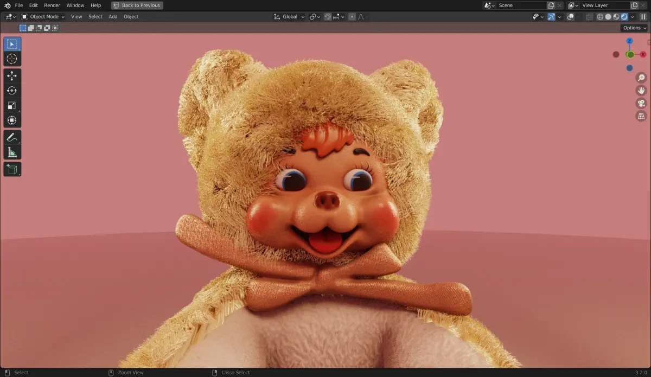Image resolution: width=651 pixels, height=377 pixels.
Task: Switch to rendered viewport shading
Action: click(x=624, y=17)
